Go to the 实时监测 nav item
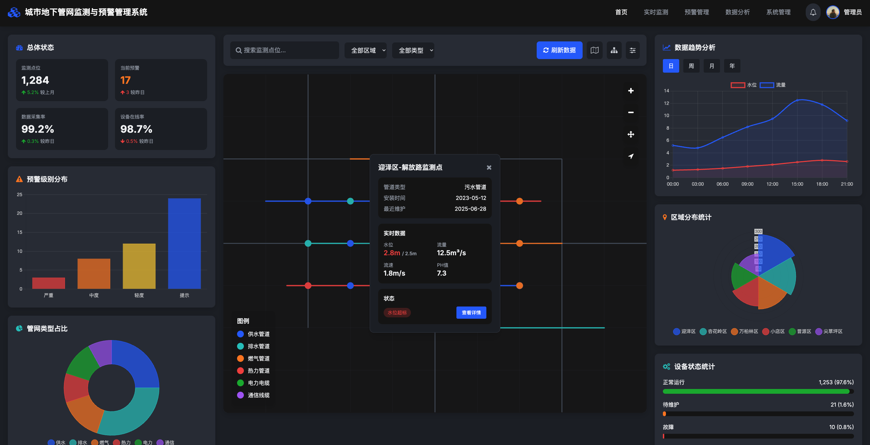 pyautogui.click(x=656, y=12)
